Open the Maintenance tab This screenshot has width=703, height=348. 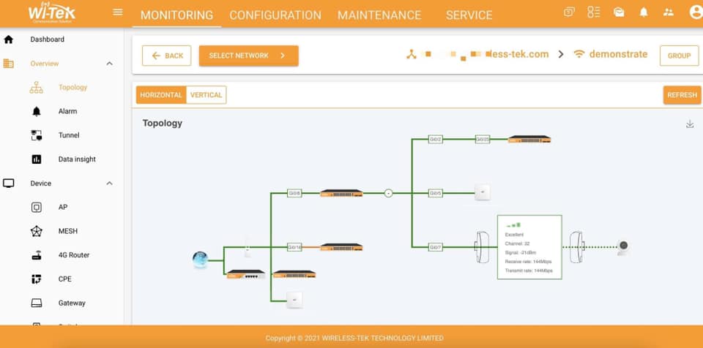(379, 15)
